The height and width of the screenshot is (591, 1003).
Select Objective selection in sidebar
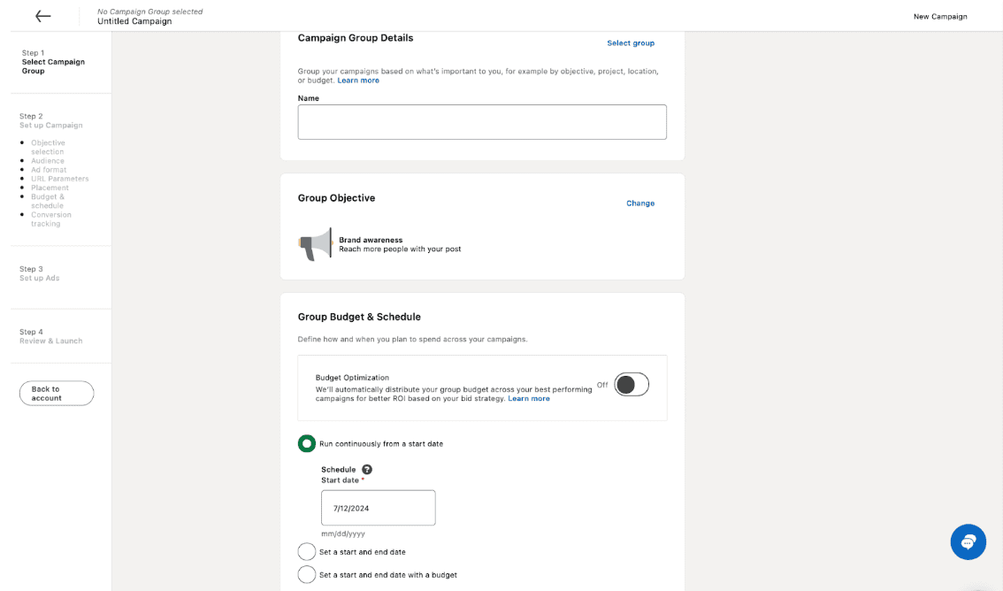[48, 147]
